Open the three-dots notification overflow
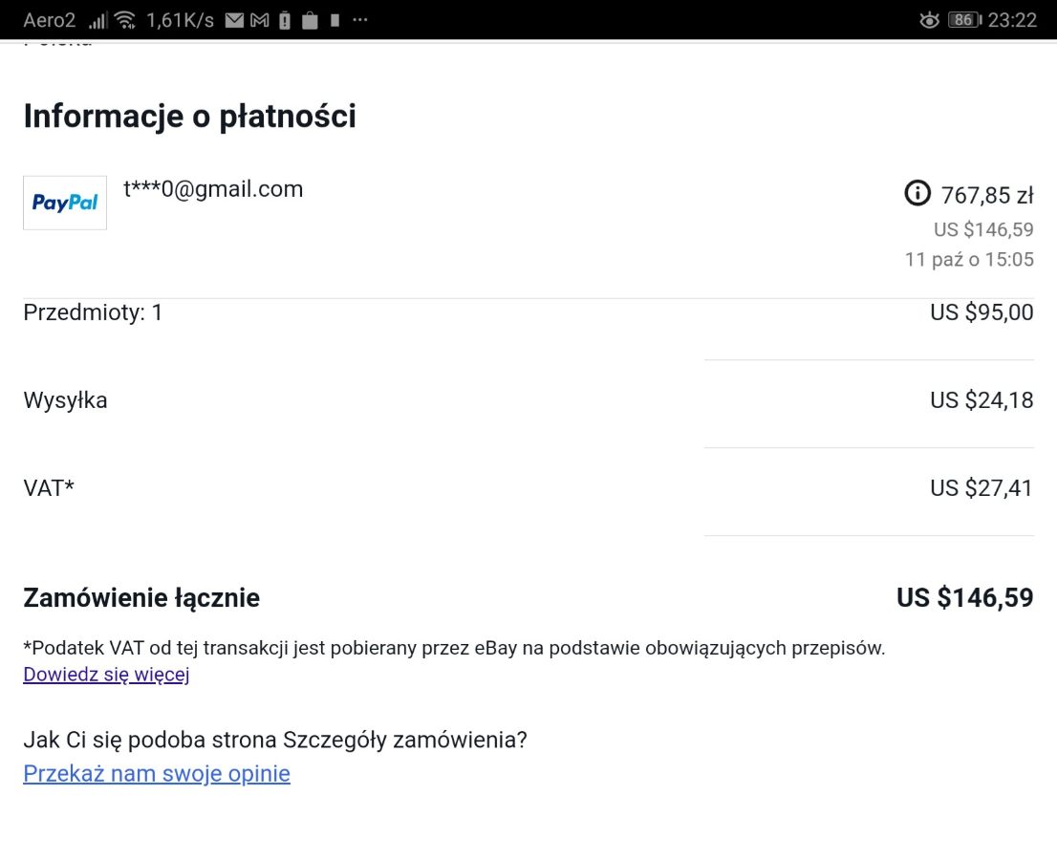1057x860 pixels. pyautogui.click(x=360, y=19)
